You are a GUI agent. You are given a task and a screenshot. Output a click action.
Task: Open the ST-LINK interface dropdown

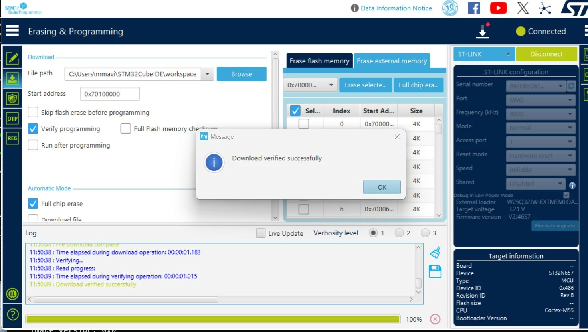[484, 54]
